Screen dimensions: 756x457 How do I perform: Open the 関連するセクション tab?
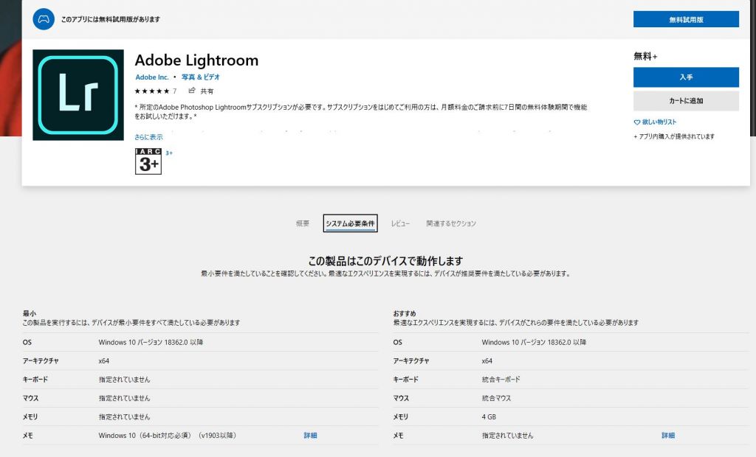coord(451,223)
